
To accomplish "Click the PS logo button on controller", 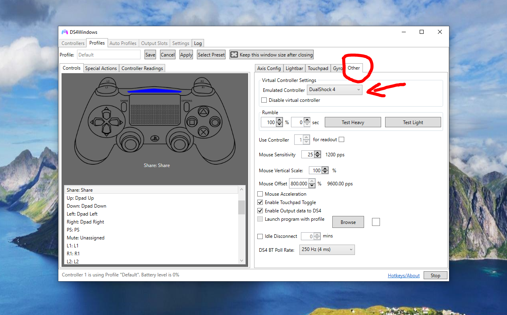I will (x=155, y=140).
